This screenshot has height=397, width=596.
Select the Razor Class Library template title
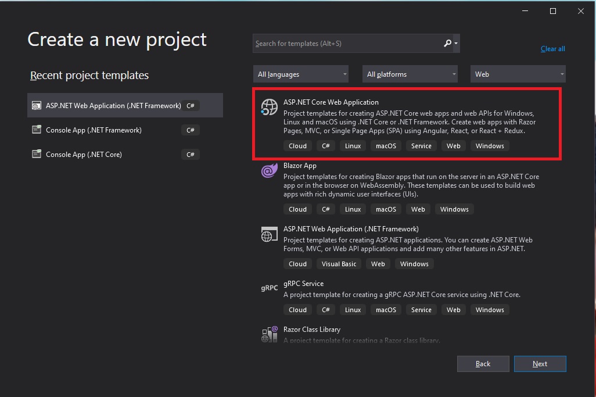pos(312,330)
